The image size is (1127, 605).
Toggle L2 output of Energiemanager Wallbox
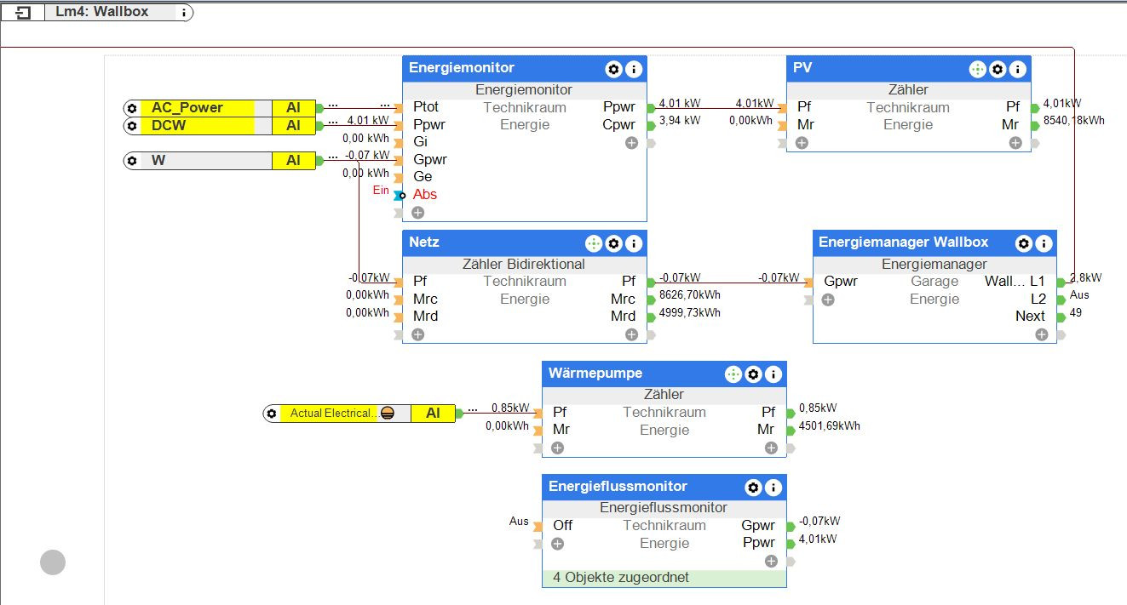point(1060,300)
